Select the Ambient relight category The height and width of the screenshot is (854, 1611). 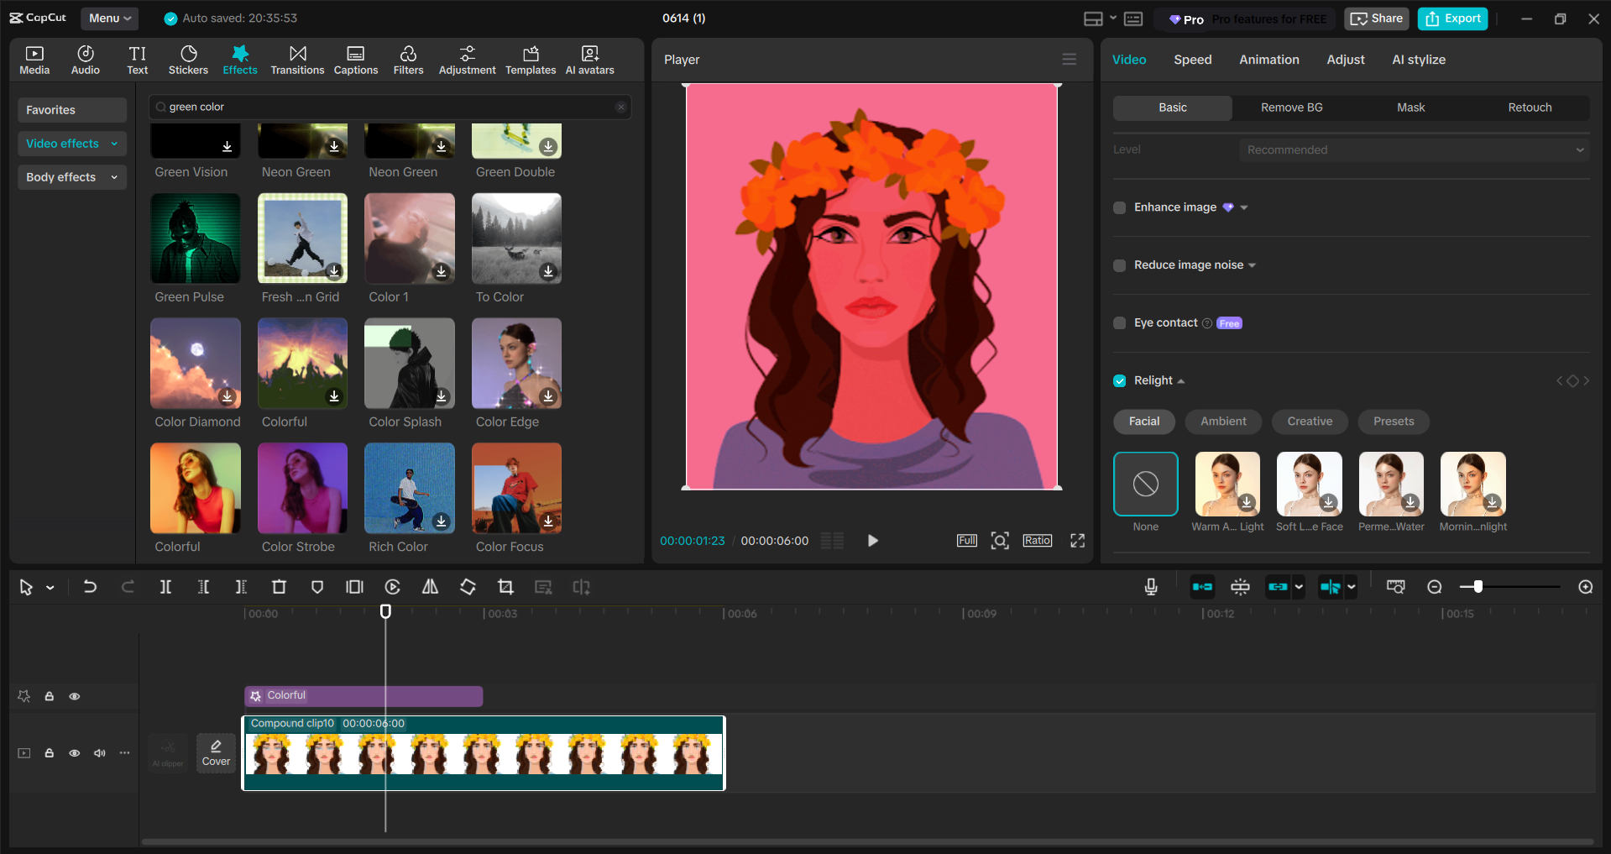1222,422
